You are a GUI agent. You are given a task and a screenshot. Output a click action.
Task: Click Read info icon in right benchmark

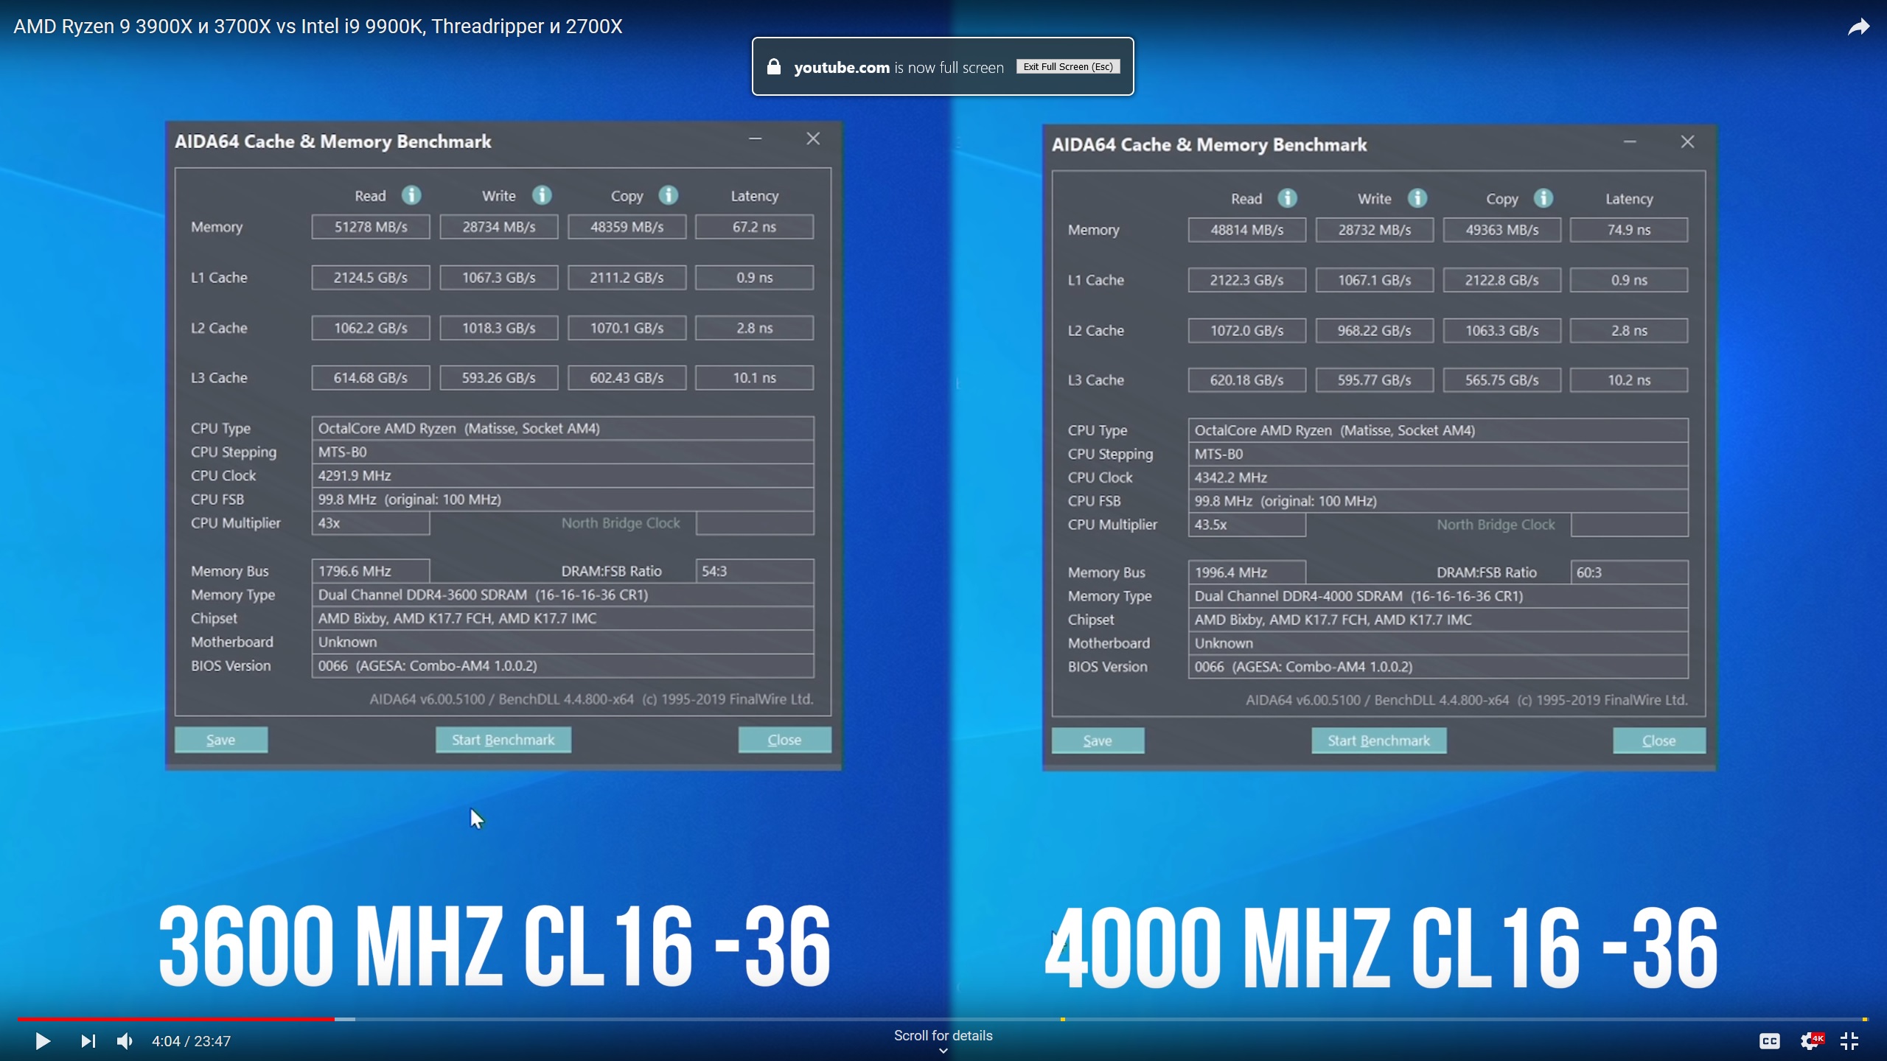click(1287, 198)
